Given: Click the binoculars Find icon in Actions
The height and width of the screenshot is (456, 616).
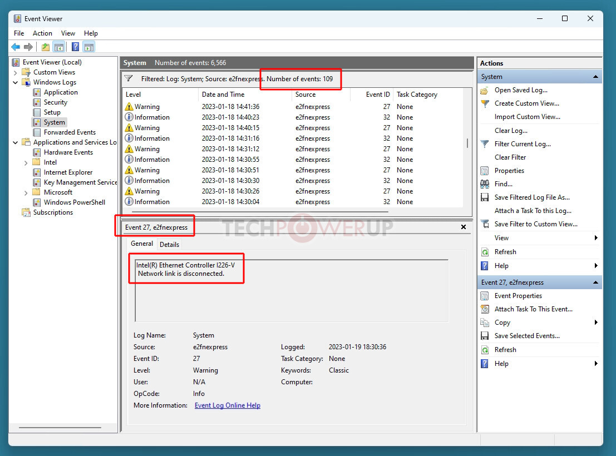Looking at the screenshot, I should (485, 184).
